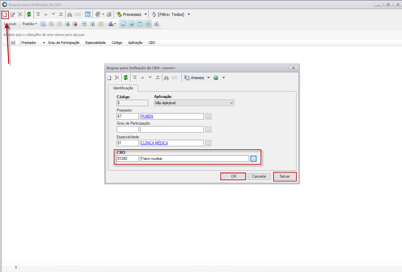Viewport: 402px width, 272px height.
Task: Click the empty Grau de Participação code field
Action: [128, 129]
